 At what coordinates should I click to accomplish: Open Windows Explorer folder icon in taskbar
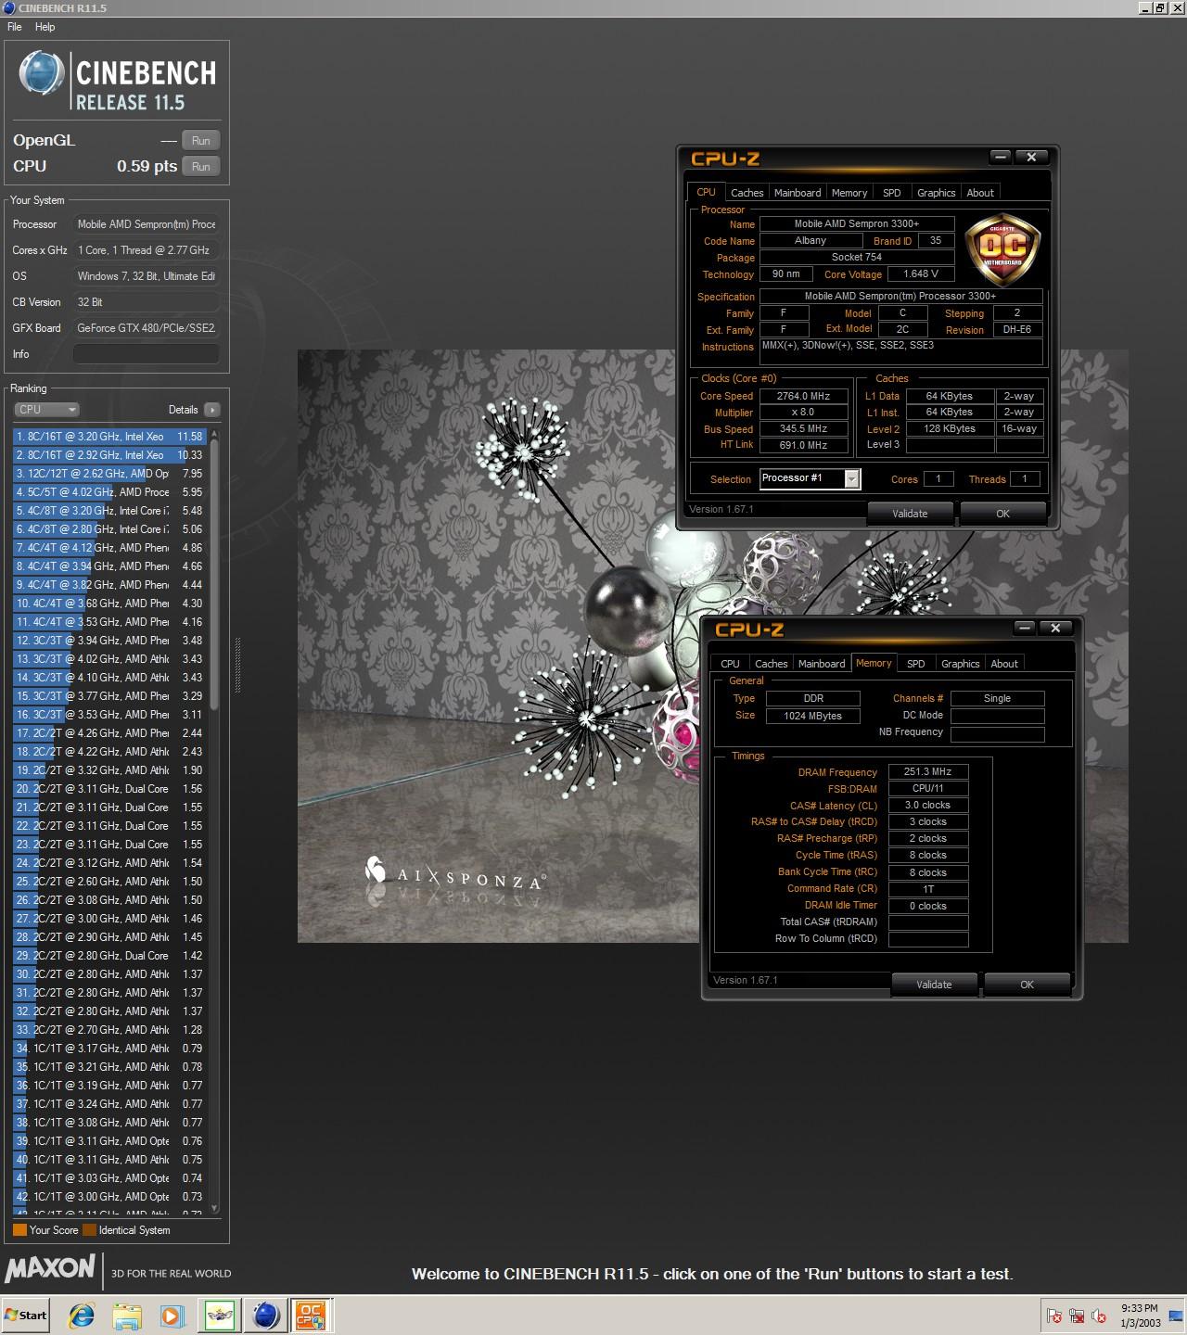[x=127, y=1315]
